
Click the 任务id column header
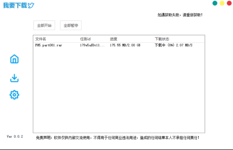(x=85, y=39)
